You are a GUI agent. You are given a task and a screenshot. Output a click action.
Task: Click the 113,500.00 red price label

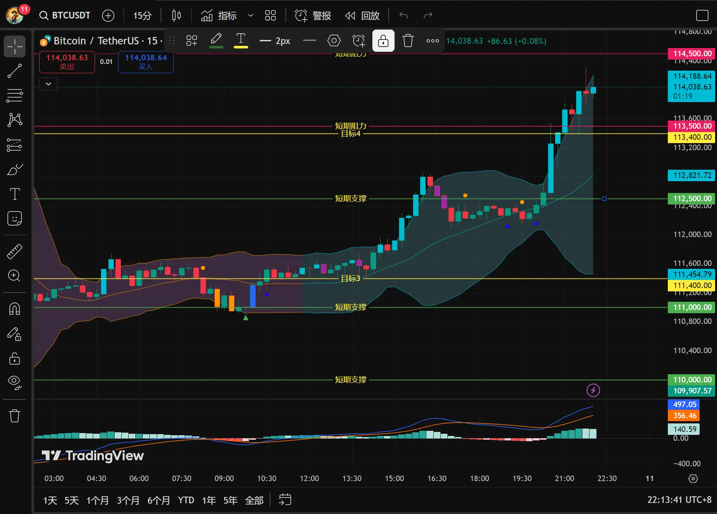pos(691,126)
